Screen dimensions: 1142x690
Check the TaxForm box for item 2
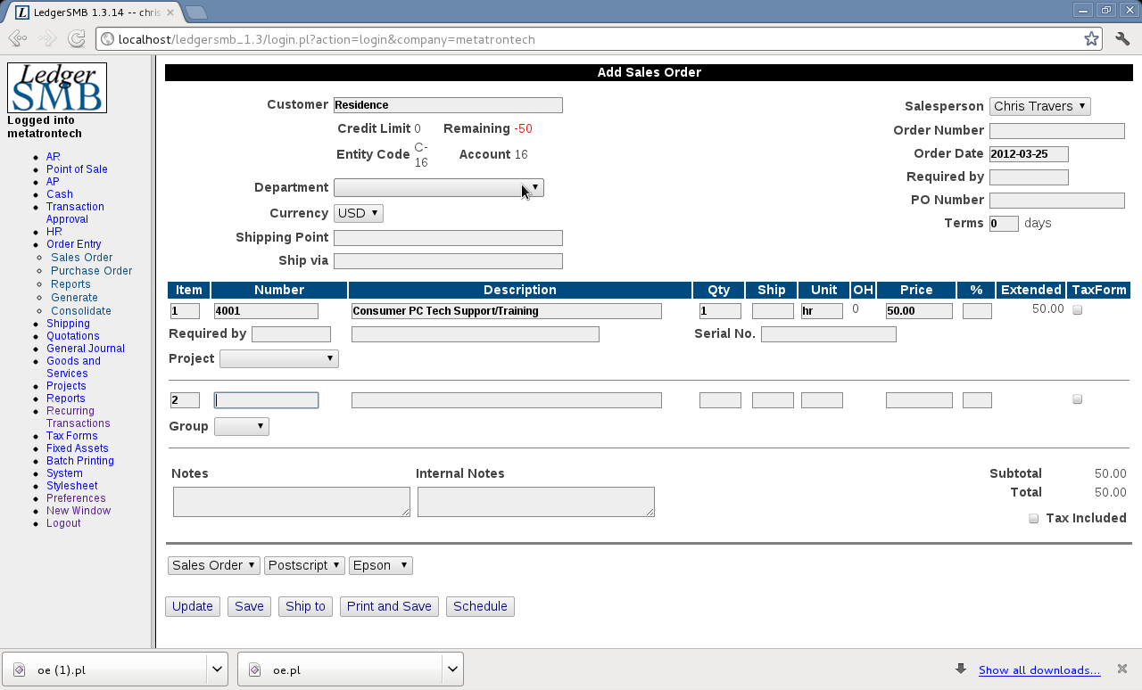pyautogui.click(x=1077, y=399)
